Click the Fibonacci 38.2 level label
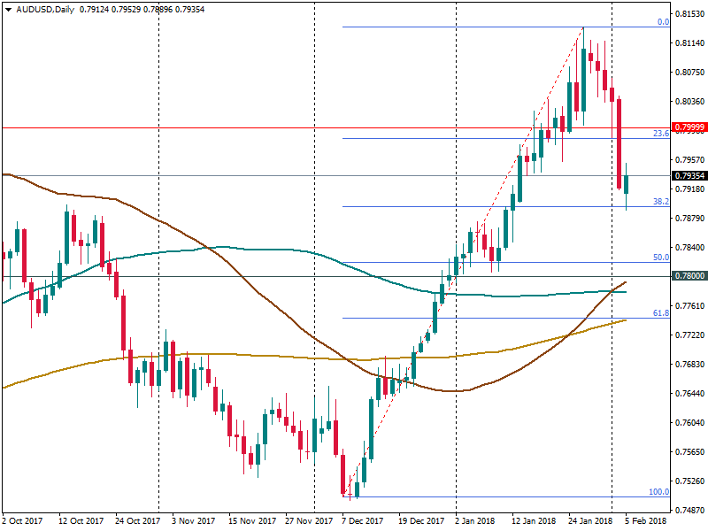This screenshot has width=708, height=531. pyautogui.click(x=660, y=202)
